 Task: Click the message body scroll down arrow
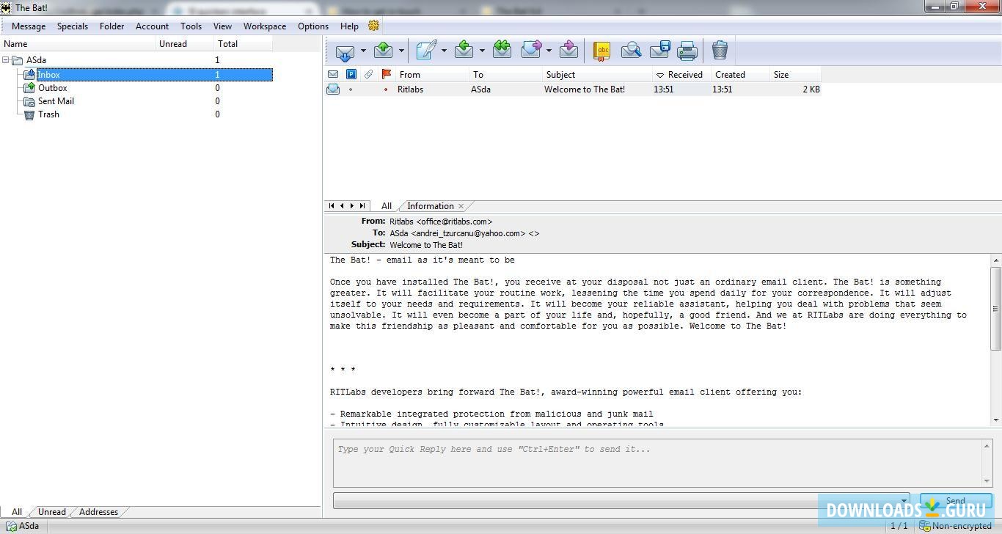coord(996,420)
